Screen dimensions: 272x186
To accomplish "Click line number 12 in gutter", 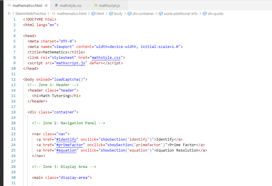I will [x=13, y=80].
